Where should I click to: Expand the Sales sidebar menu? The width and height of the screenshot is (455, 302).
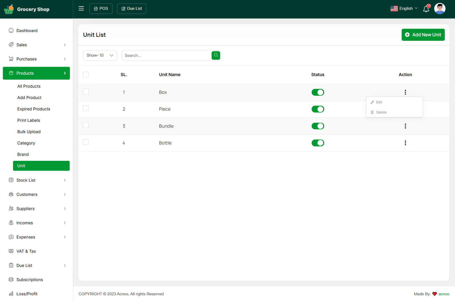[x=36, y=45]
